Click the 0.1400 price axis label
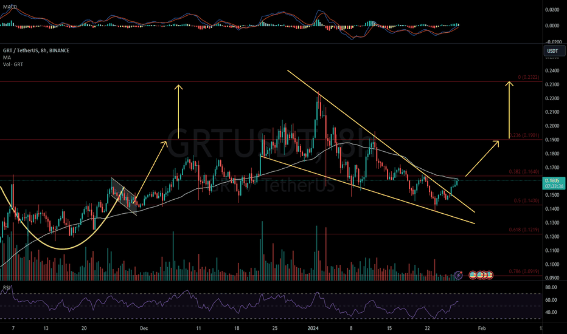567x334 pixels. [x=552, y=209]
